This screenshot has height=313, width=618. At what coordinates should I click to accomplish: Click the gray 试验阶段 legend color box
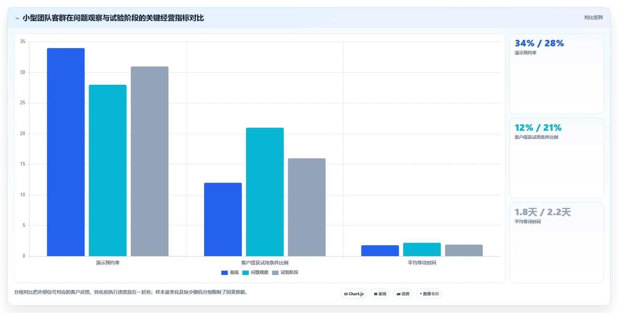[x=275, y=272]
